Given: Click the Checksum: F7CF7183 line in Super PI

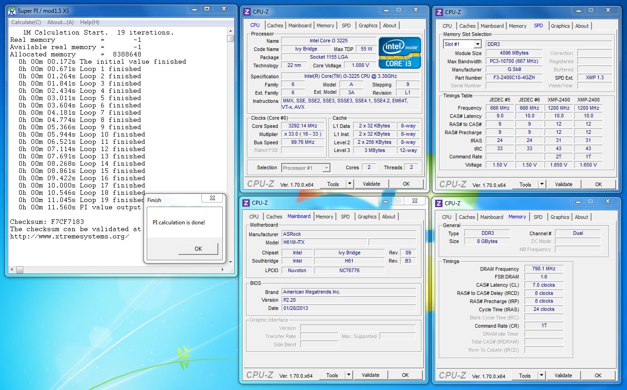Looking at the screenshot, I should [x=47, y=222].
